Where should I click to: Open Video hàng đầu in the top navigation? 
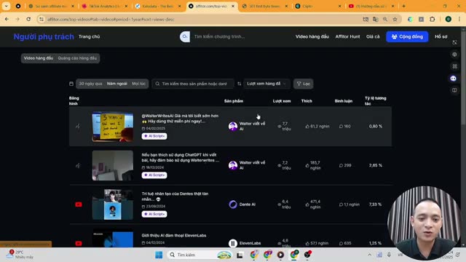click(312, 36)
